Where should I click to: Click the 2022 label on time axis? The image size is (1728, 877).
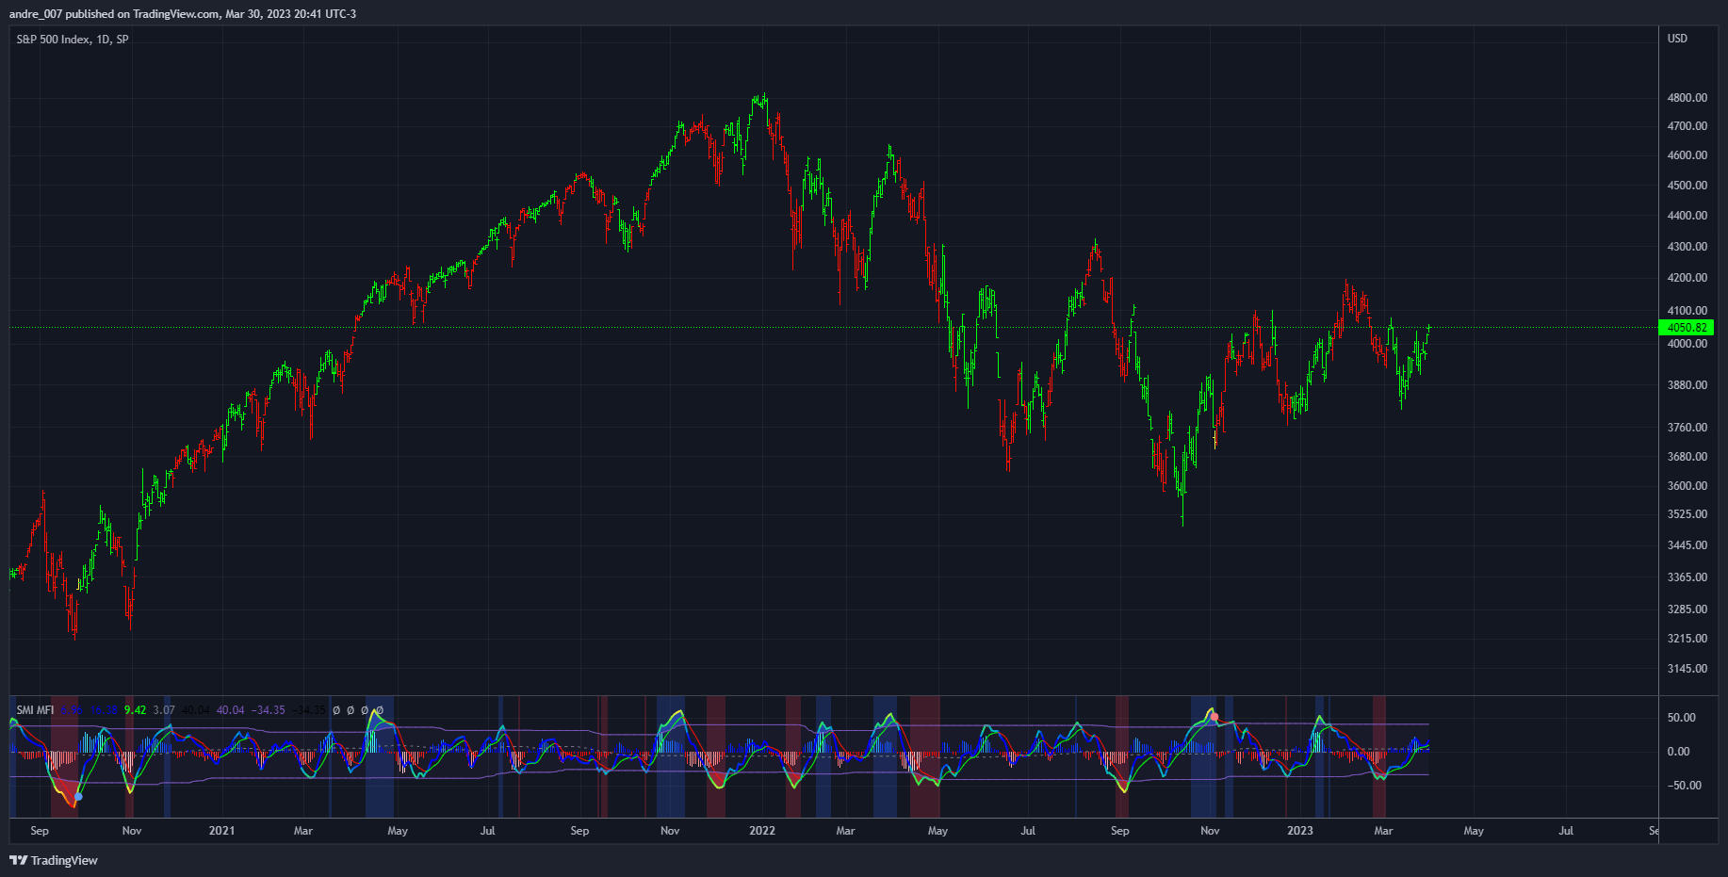[762, 831]
